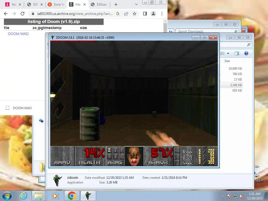This screenshot has height=201, width=268.
Task: Open the Windows Start menu
Action: pos(7,196)
